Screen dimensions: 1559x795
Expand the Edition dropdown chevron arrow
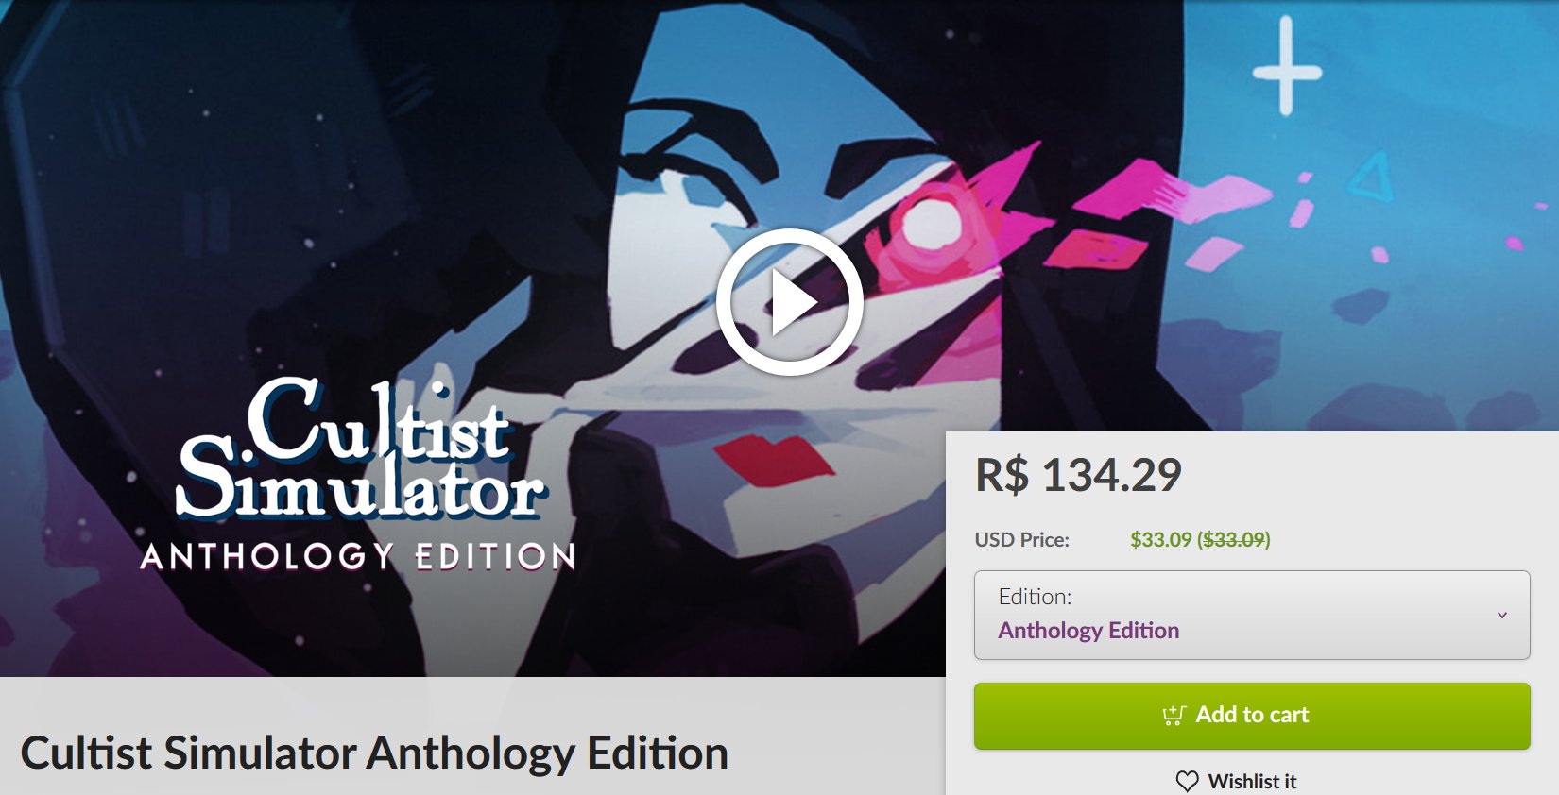(x=1502, y=615)
